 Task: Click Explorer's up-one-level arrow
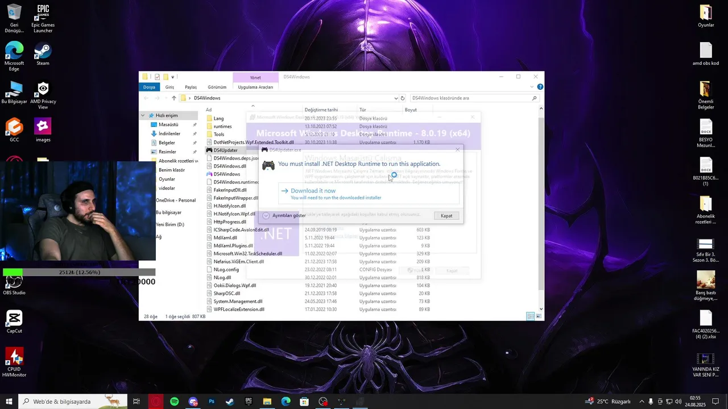pyautogui.click(x=174, y=98)
